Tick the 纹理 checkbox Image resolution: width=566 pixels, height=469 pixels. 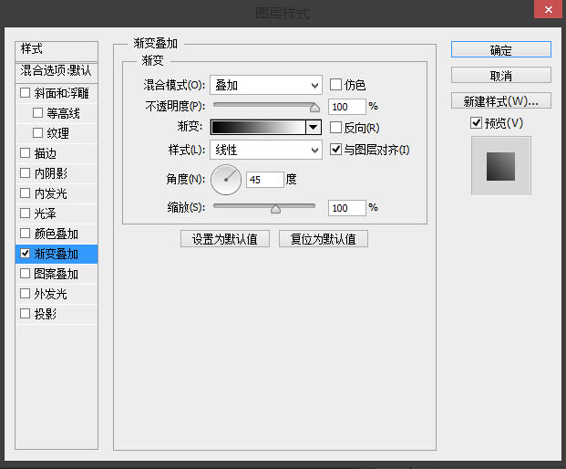37,132
